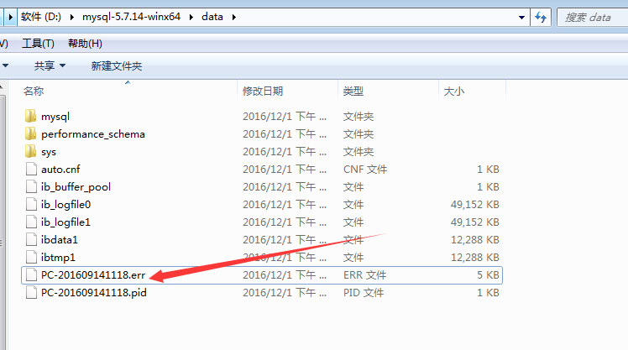628x350 pixels.
Task: Click the ib_logfile0 file icon
Action: pyautogui.click(x=31, y=204)
